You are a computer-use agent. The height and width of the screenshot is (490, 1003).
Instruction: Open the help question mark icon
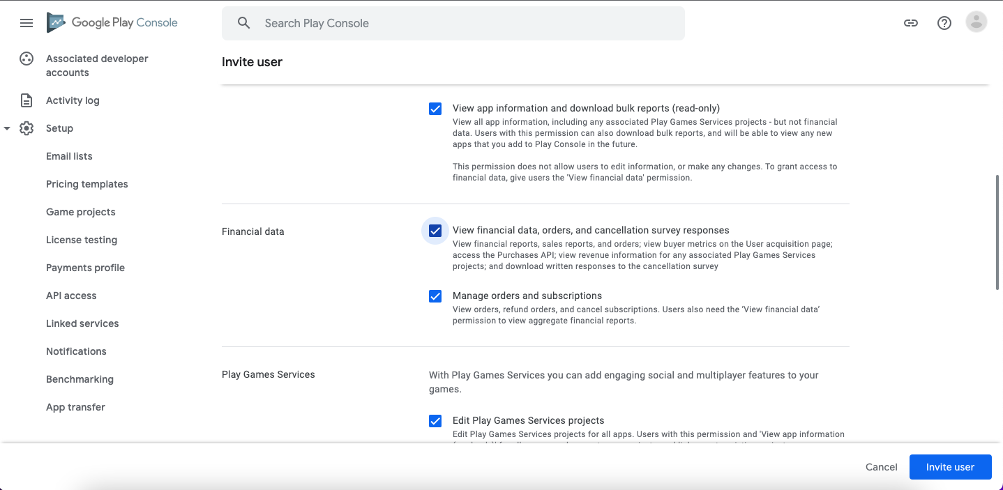[944, 23]
